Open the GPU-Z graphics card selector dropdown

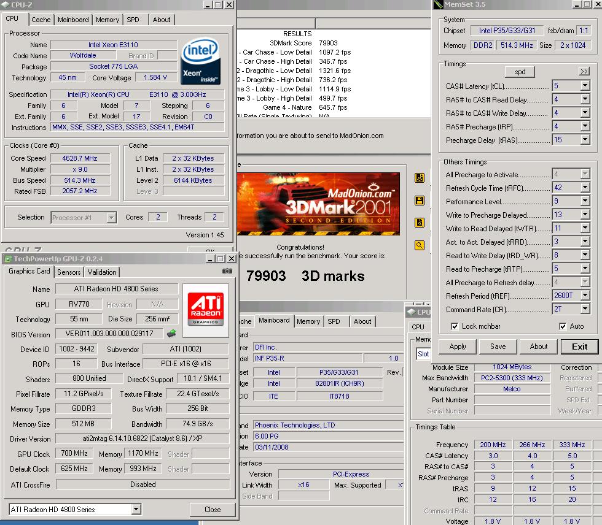click(x=136, y=509)
